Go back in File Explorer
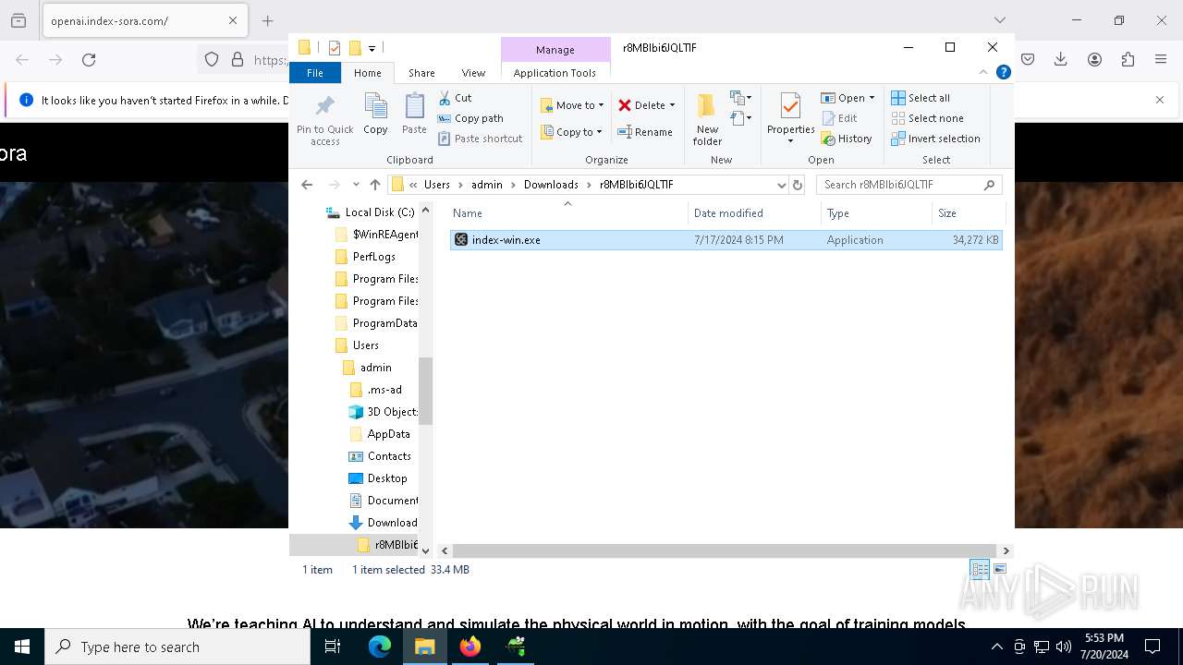Viewport: 1183px width, 665px height. (307, 185)
